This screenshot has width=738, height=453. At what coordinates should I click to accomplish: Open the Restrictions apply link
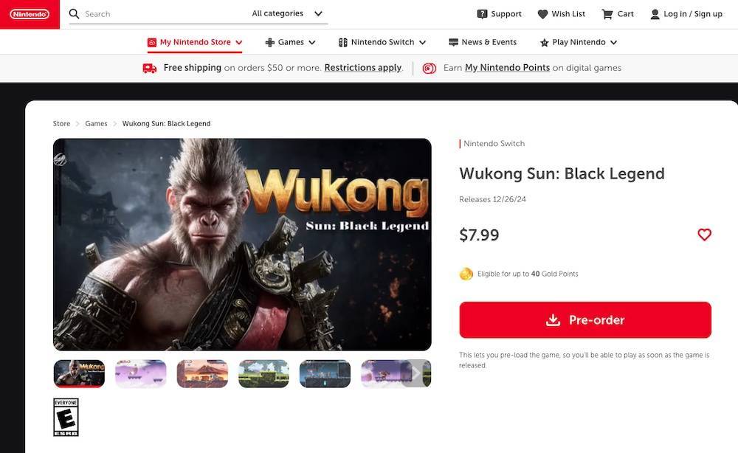(x=363, y=68)
